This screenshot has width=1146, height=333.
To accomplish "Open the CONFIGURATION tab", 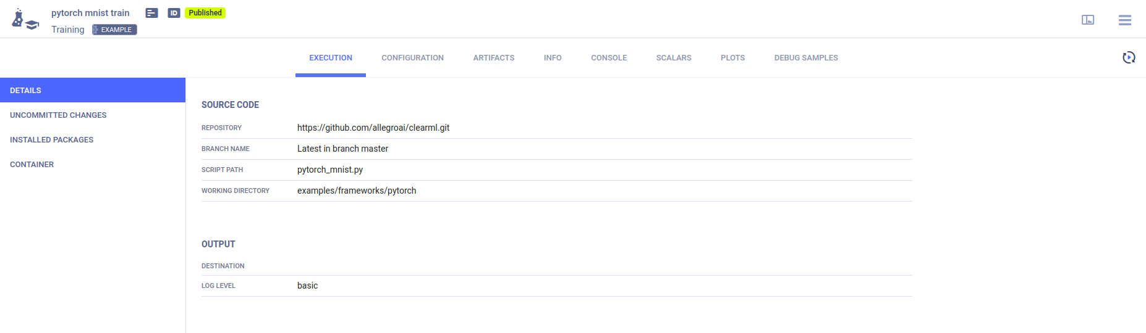I will point(412,58).
